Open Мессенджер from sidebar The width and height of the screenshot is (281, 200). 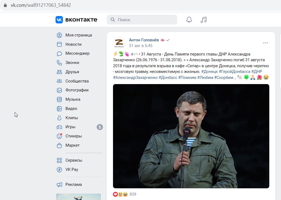pyautogui.click(x=77, y=53)
